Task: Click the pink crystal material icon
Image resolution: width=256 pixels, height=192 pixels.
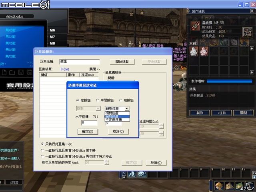Action: tap(204, 51)
